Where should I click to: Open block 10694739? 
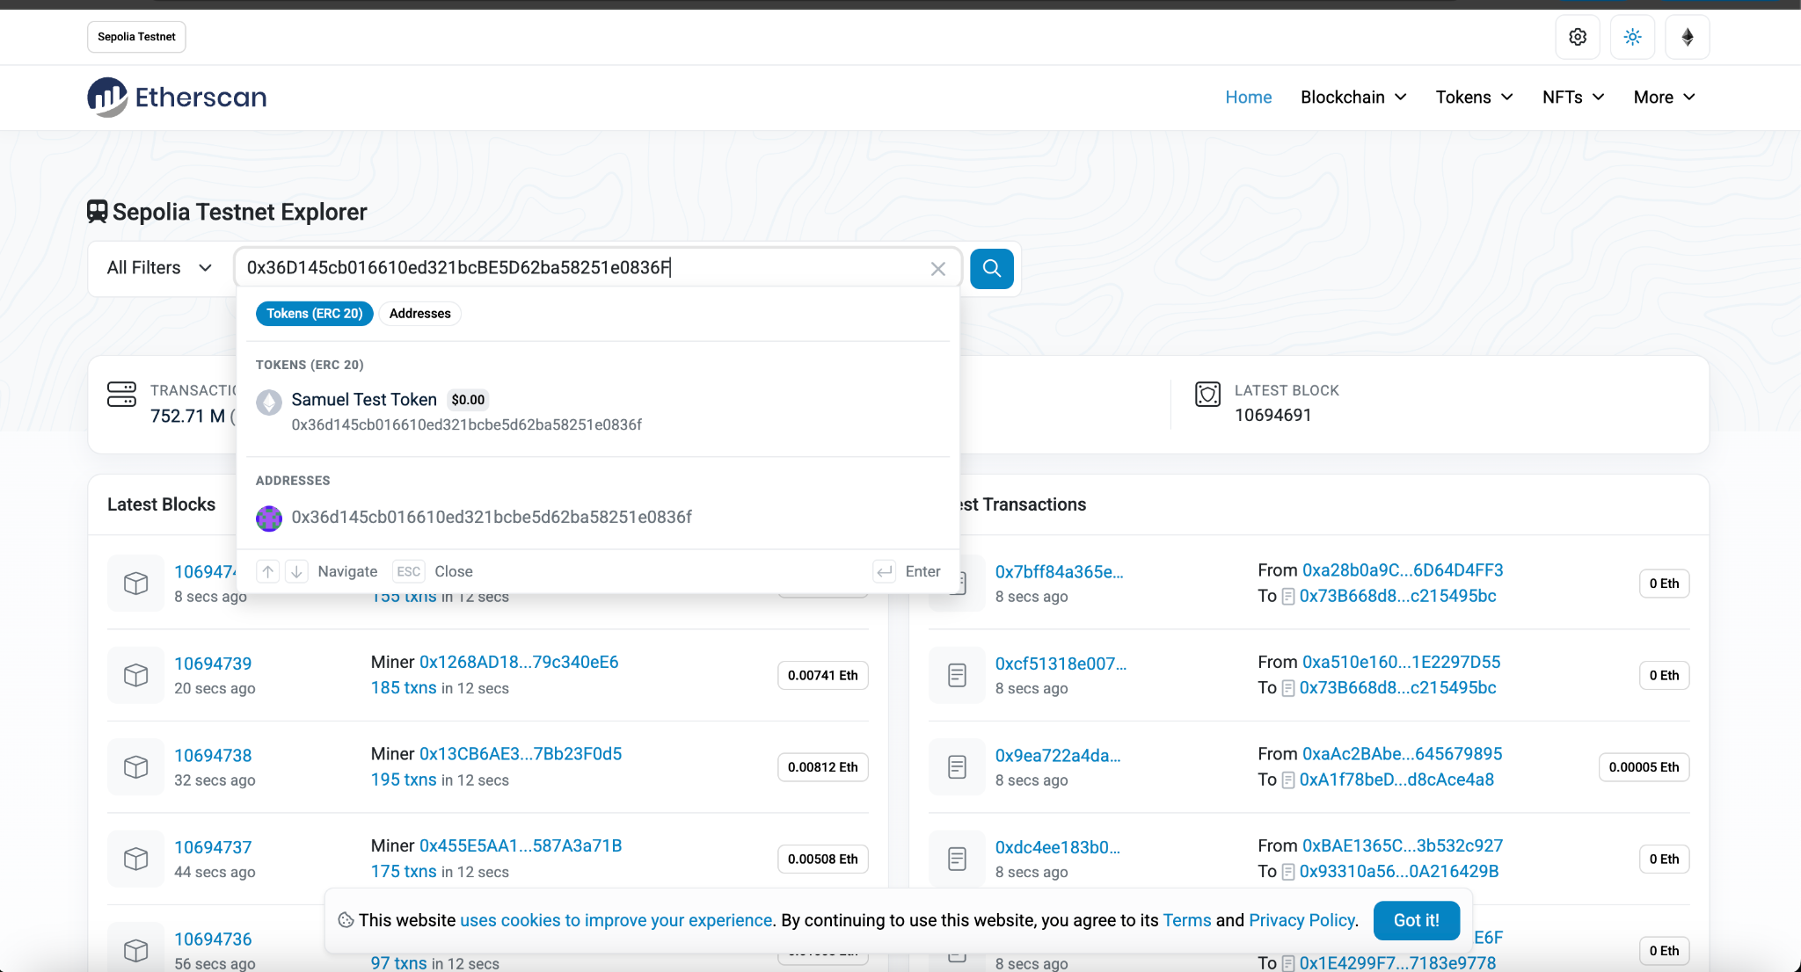coord(213,664)
